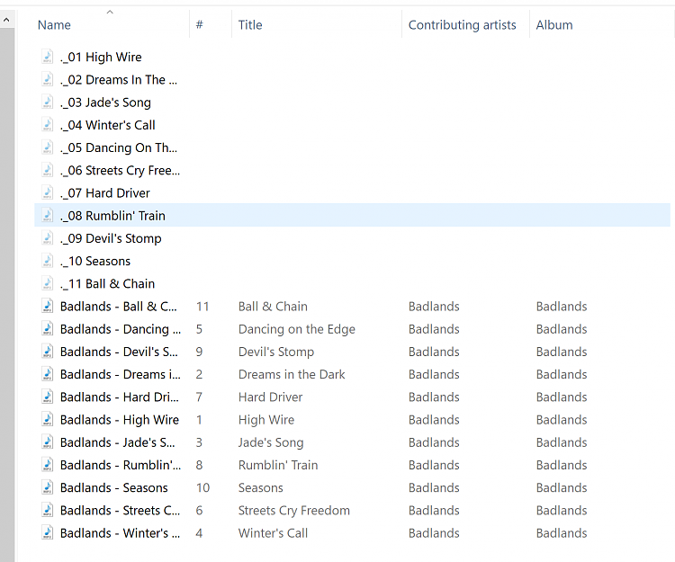Sort by the Title column header
This screenshot has height=562, width=675.
click(x=250, y=25)
